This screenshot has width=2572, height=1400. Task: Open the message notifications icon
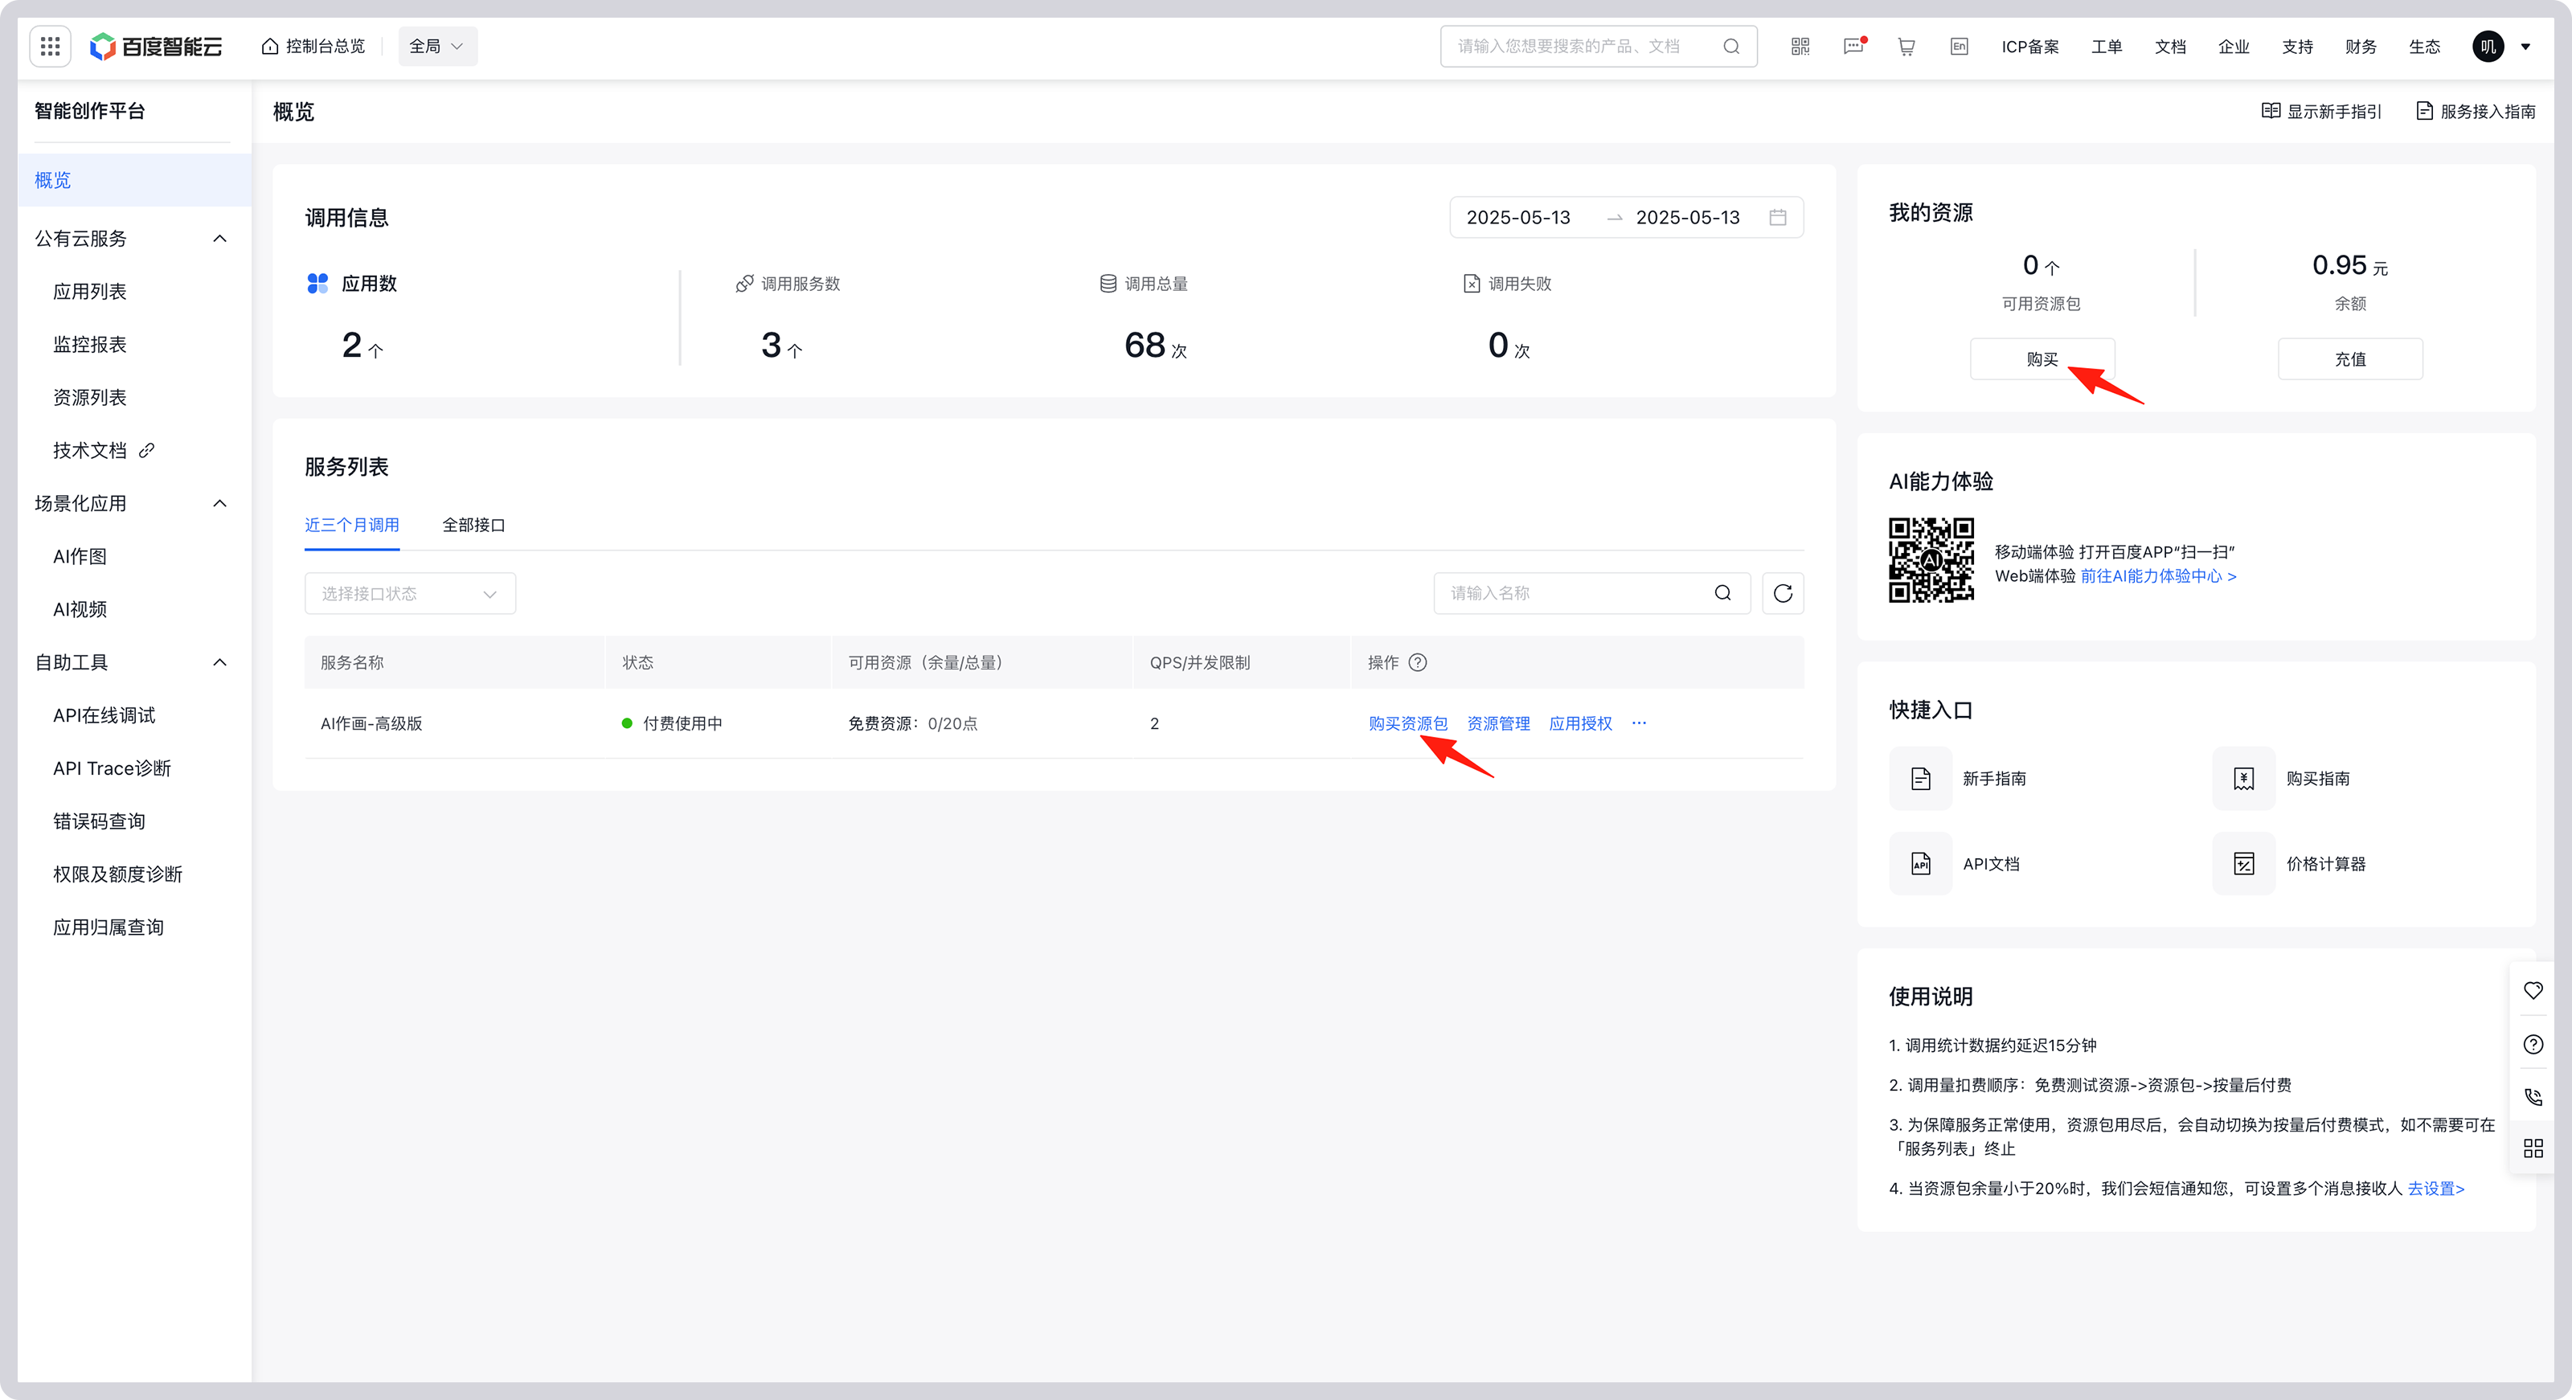(1853, 46)
